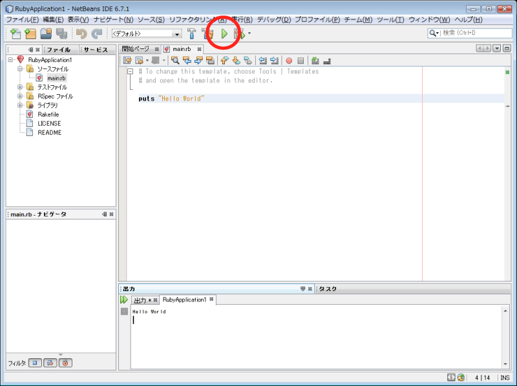517x386 pixels.
Task: Select LICENSE in the project tree
Action: point(49,123)
